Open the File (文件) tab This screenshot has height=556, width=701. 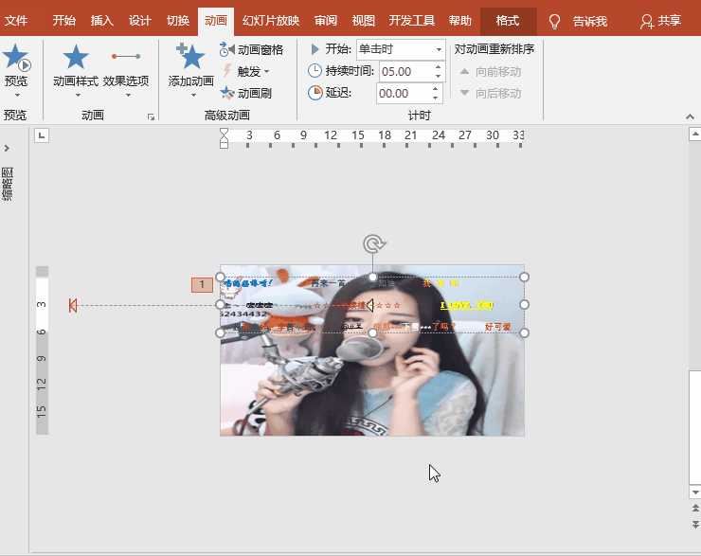[16, 21]
